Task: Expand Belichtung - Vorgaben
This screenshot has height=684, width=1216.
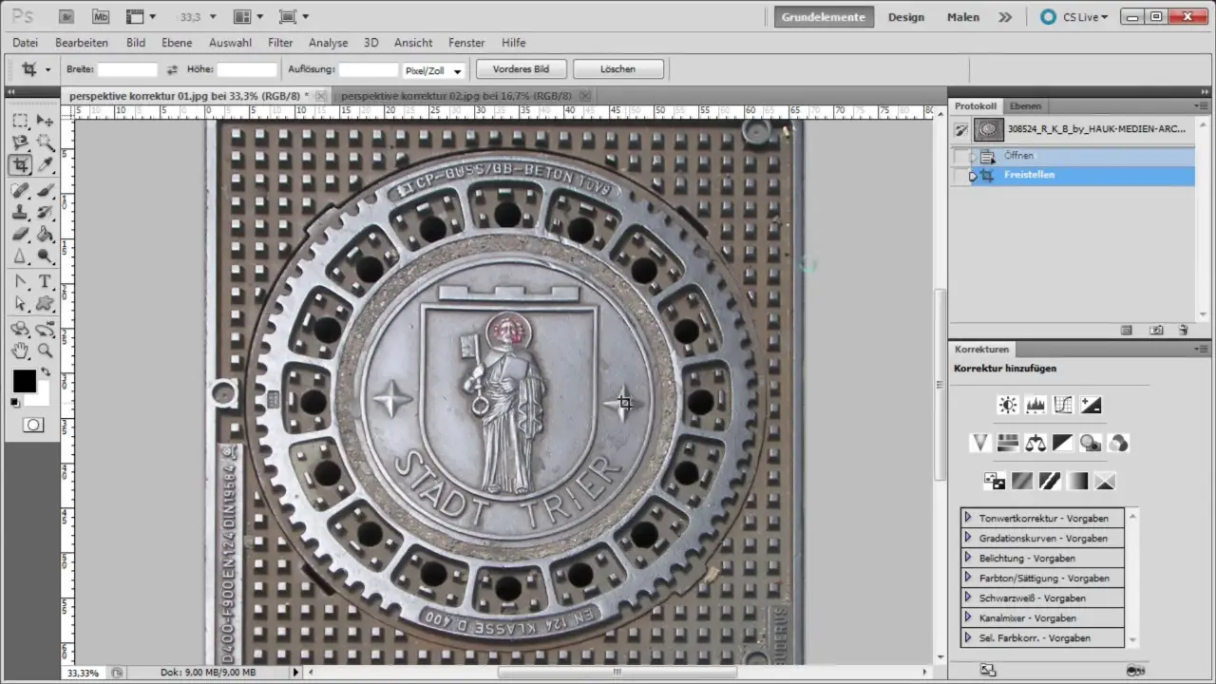Action: 967,558
